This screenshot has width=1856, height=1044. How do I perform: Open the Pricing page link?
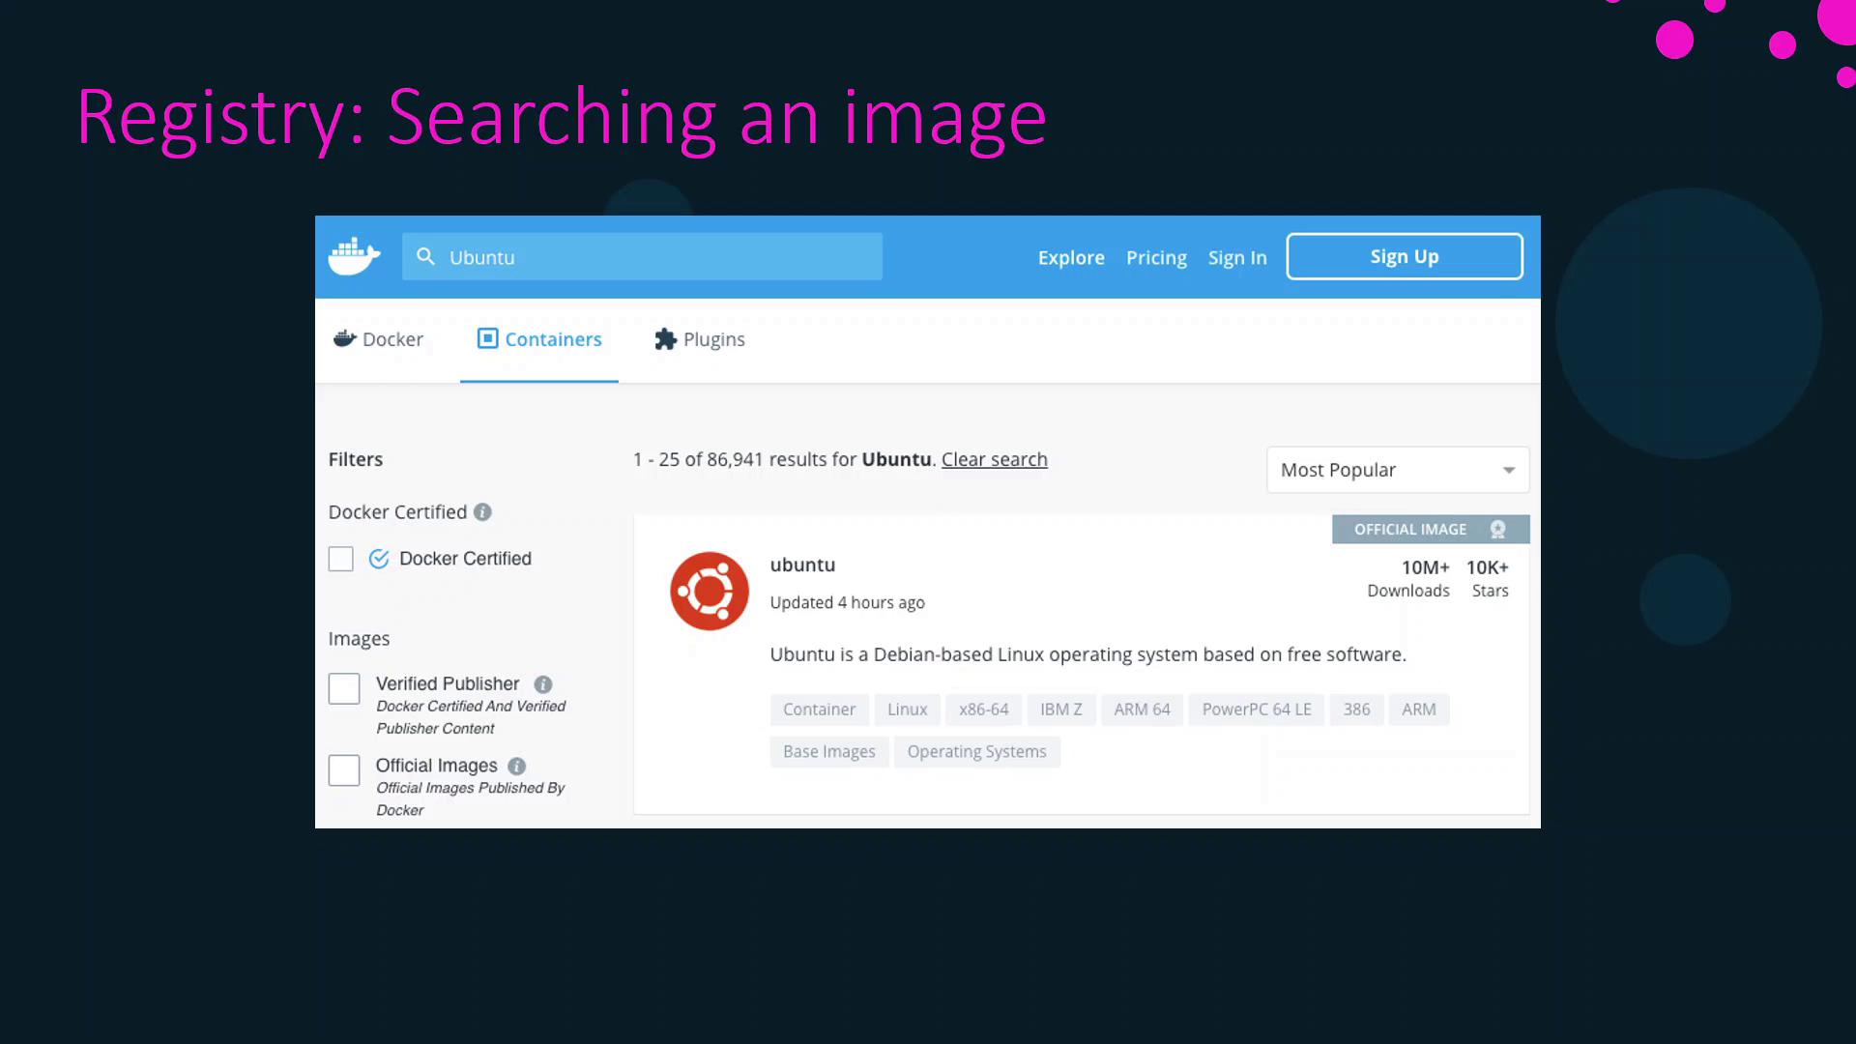1156,257
